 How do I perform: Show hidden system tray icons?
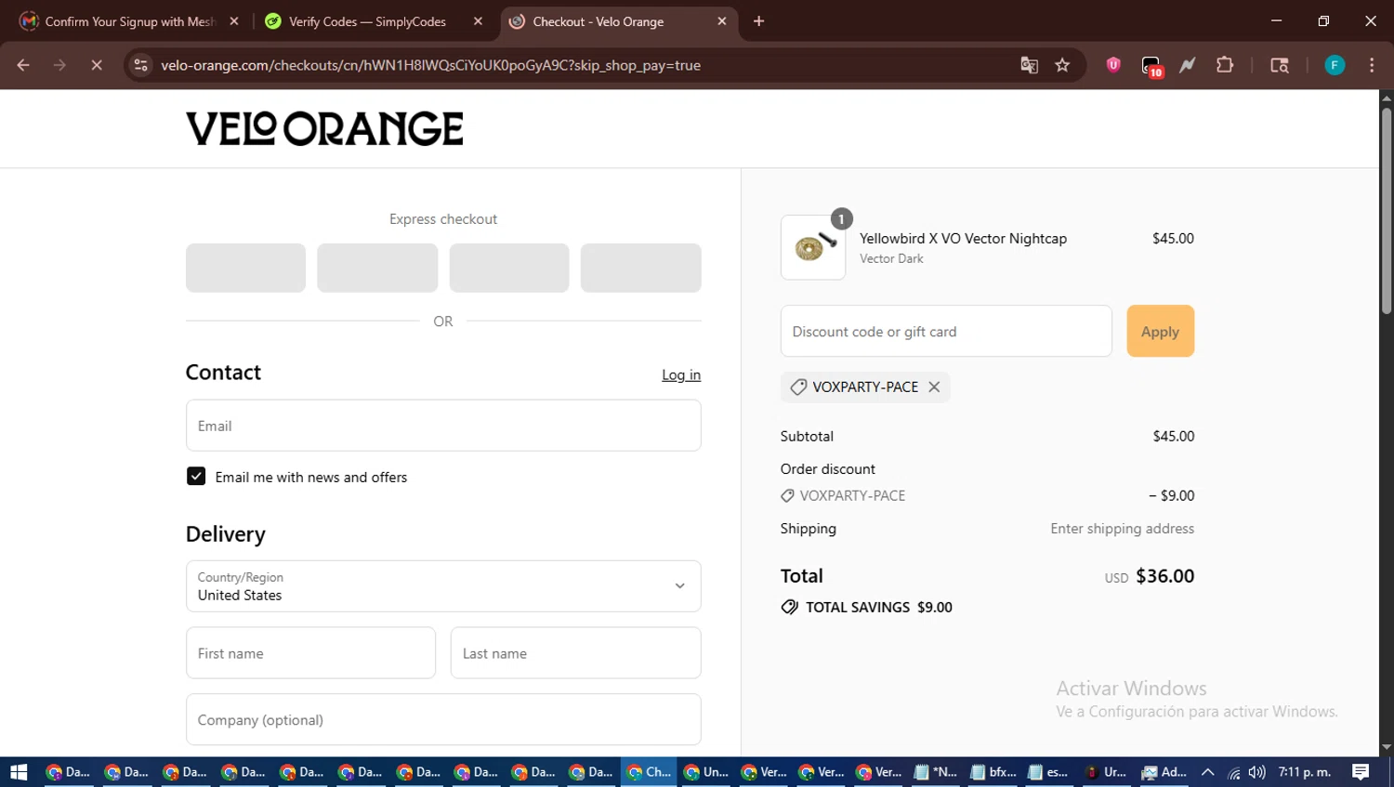pos(1207,772)
